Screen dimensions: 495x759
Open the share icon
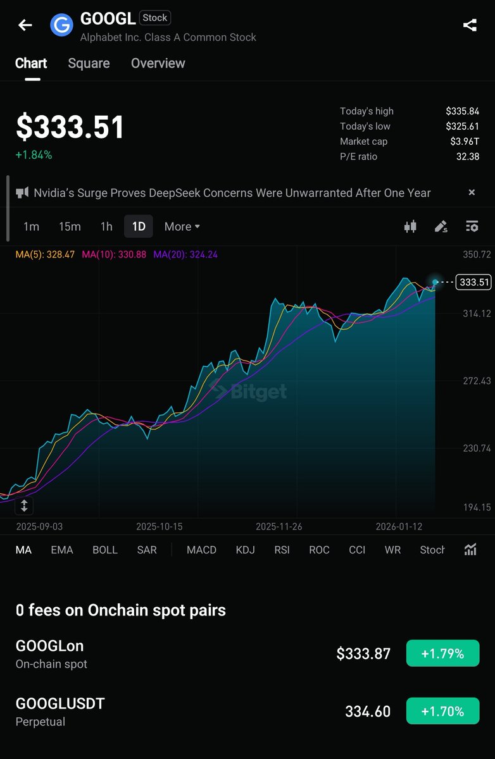click(x=470, y=25)
